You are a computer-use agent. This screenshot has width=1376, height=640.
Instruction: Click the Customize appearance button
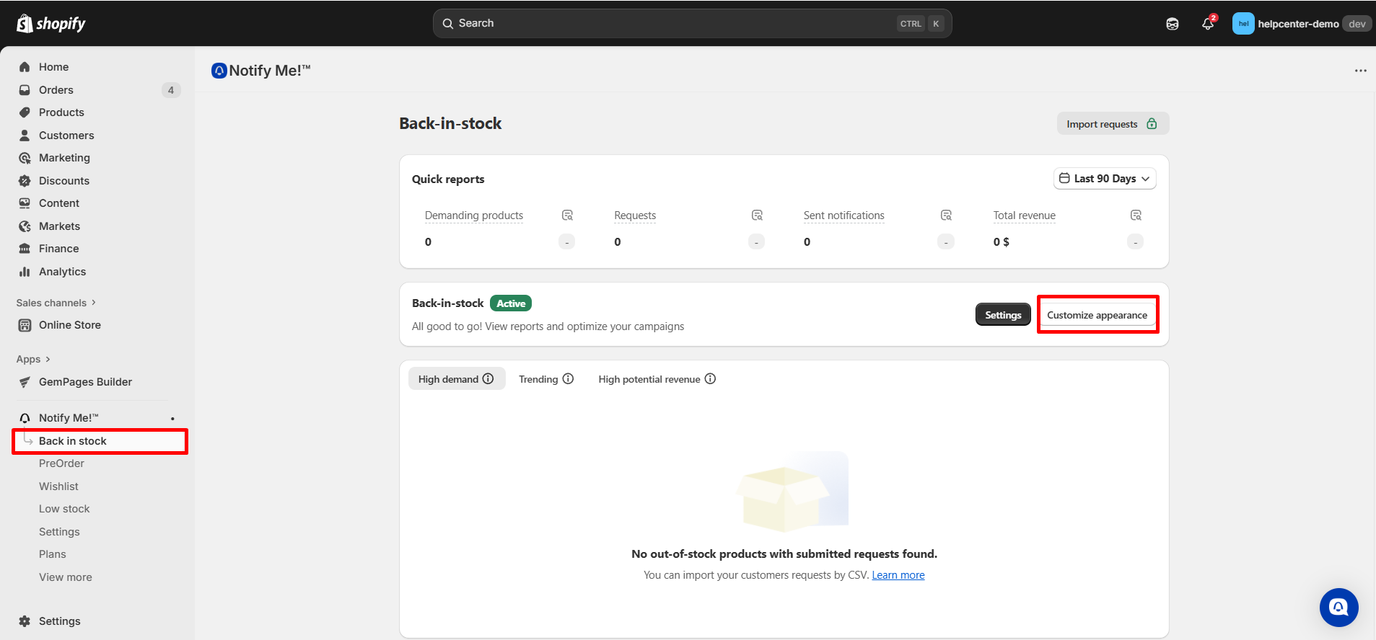click(1097, 315)
